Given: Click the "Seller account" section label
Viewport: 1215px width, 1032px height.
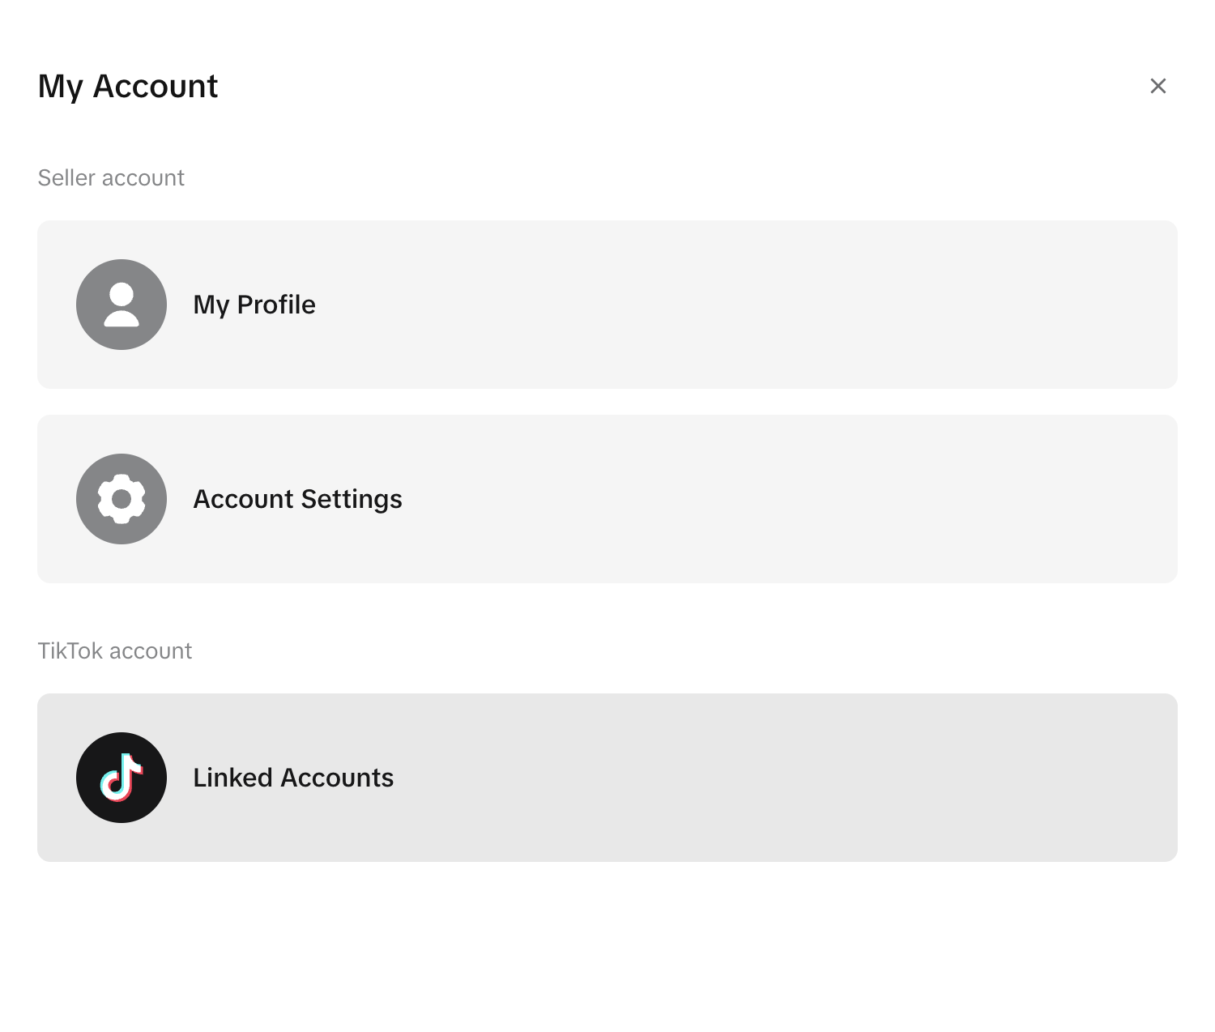Looking at the screenshot, I should (111, 177).
